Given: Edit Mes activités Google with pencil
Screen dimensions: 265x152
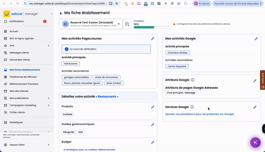Looking at the screenshot, I should (256, 39).
